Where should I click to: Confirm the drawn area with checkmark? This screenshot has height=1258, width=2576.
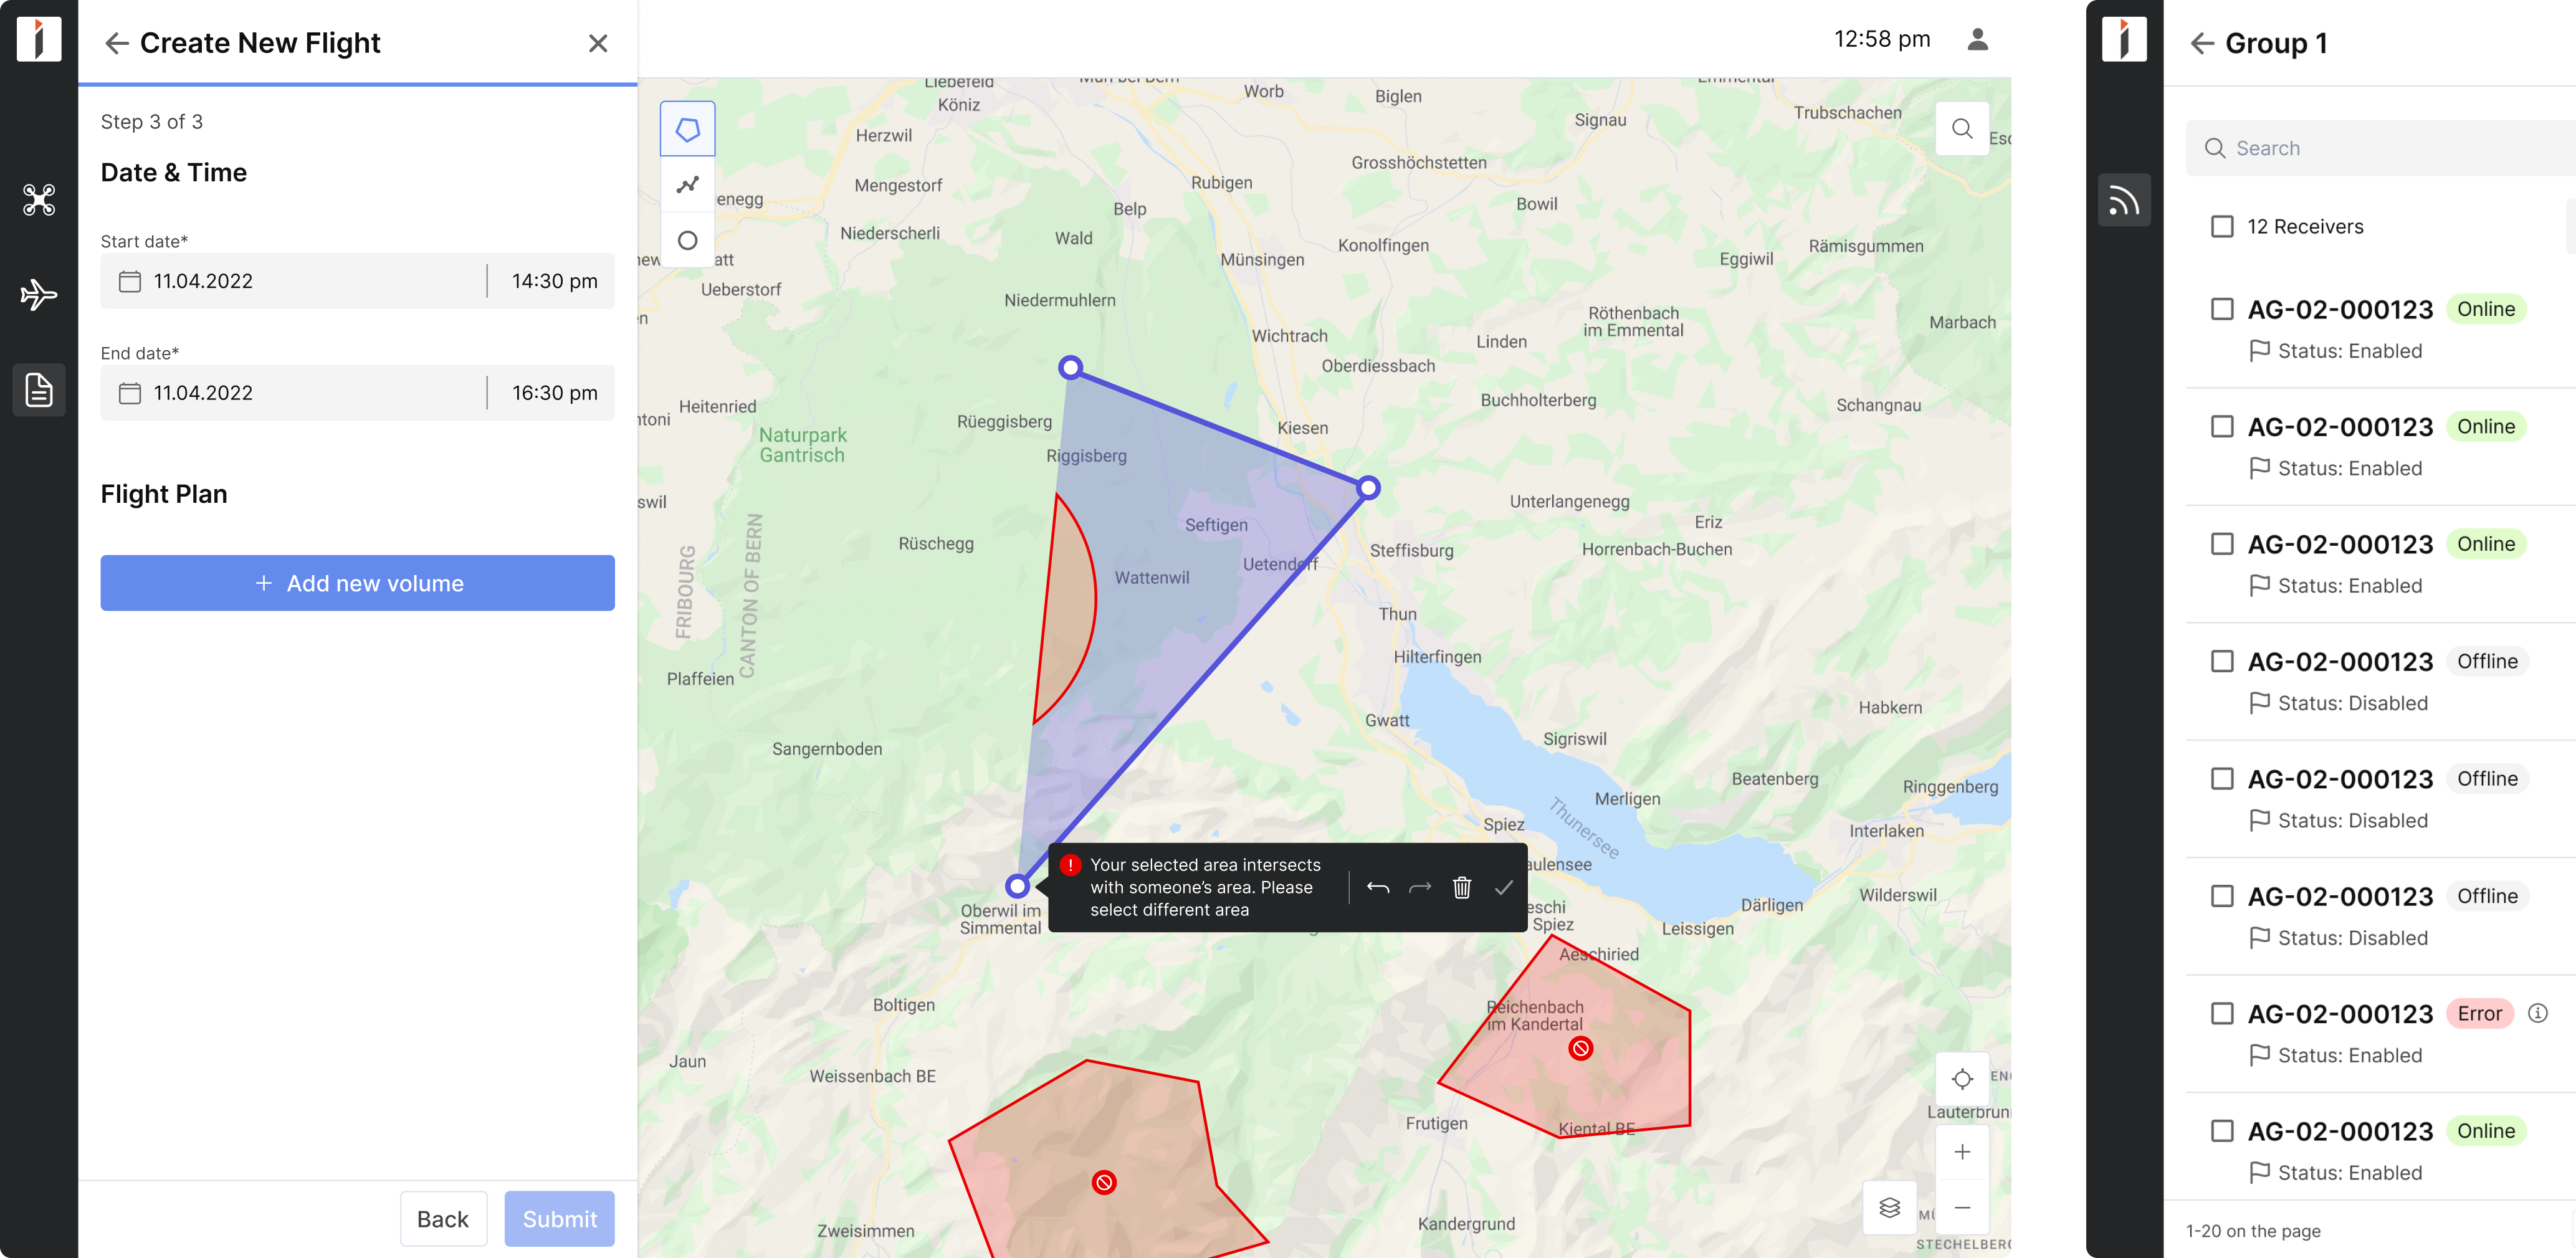(x=1503, y=887)
